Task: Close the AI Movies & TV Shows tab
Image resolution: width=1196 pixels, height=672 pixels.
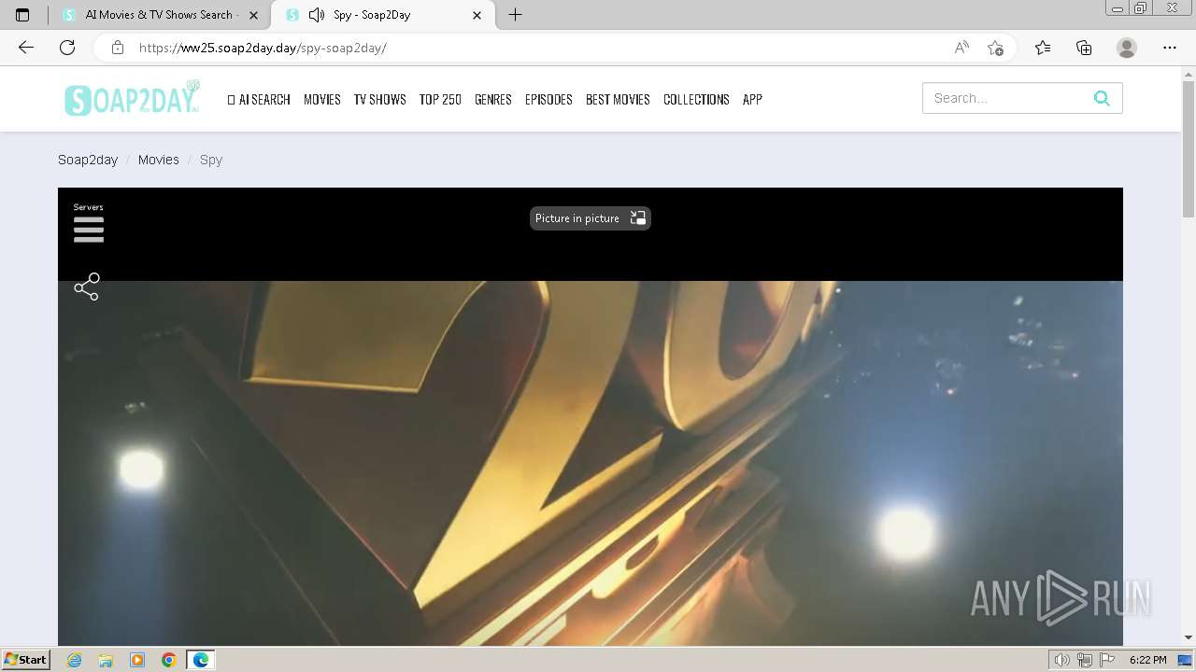Action: tap(253, 15)
